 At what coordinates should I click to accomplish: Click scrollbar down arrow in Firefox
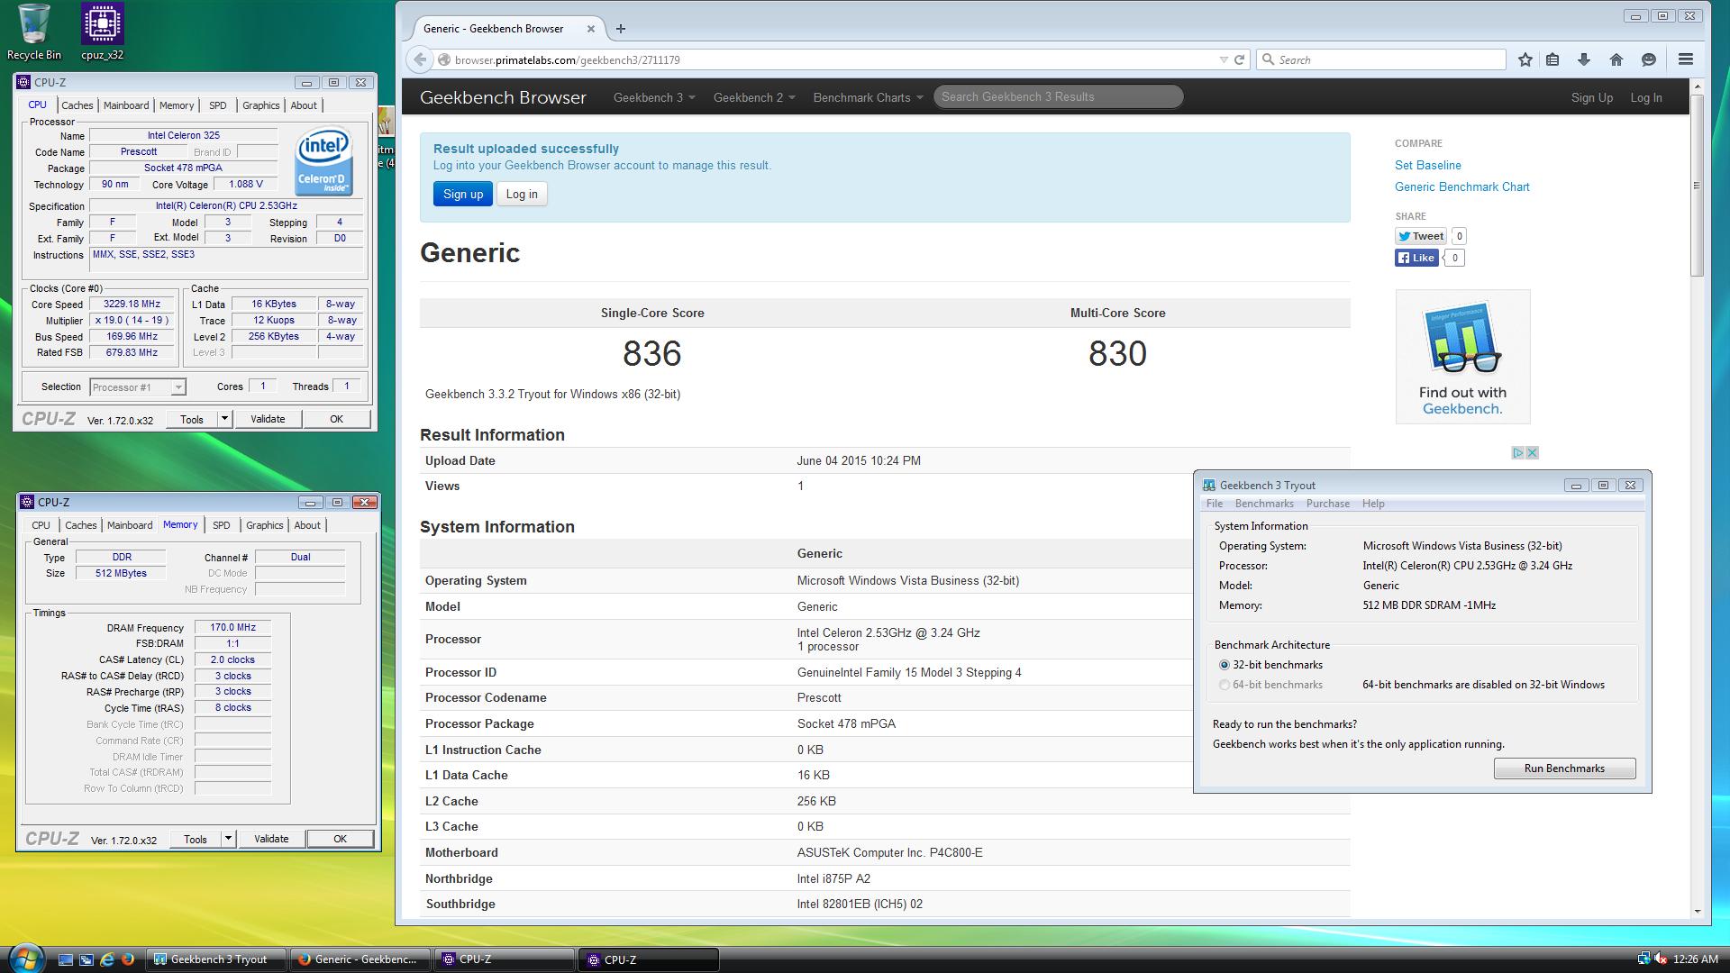(x=1697, y=911)
